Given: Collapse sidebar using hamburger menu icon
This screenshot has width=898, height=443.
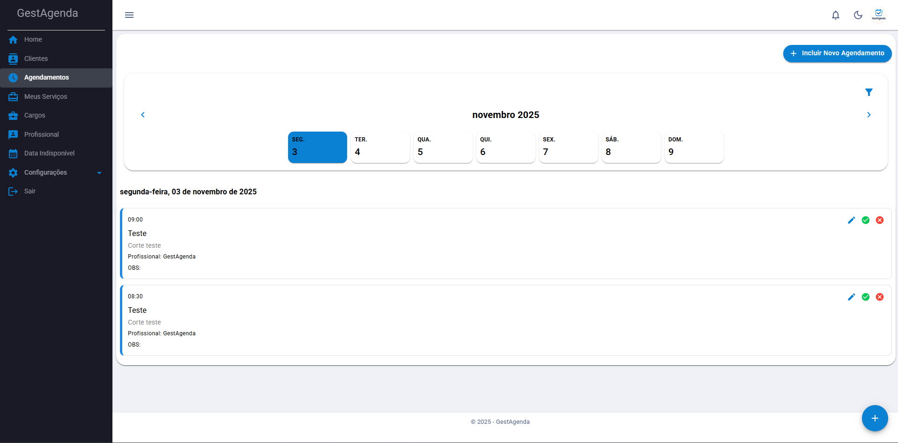Looking at the screenshot, I should [x=129, y=15].
